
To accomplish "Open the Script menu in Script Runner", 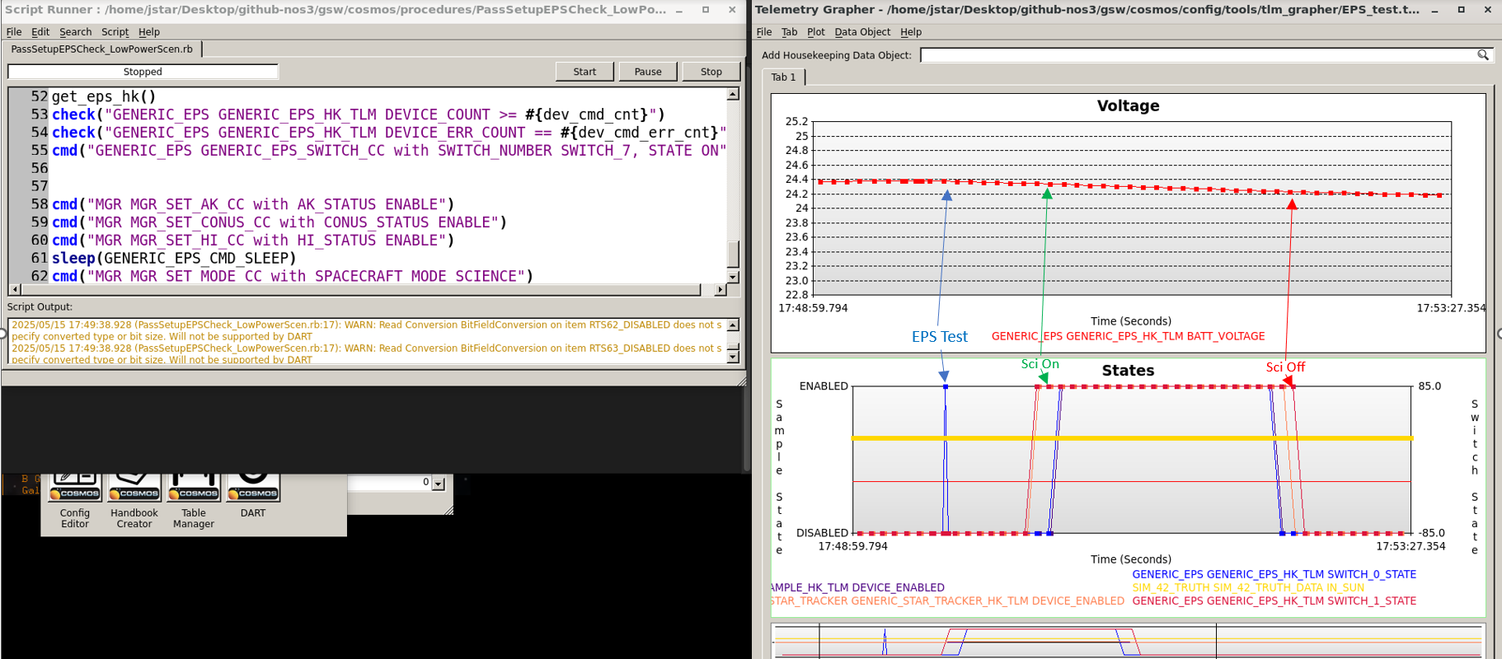I will coord(115,32).
